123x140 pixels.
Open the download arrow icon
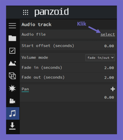tap(12, 126)
